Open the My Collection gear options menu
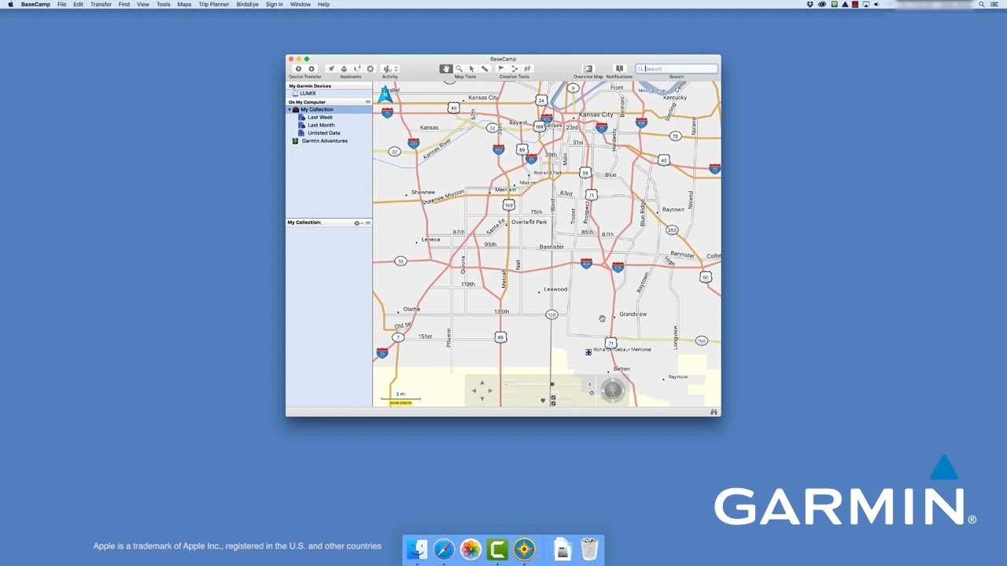 pyautogui.click(x=357, y=223)
